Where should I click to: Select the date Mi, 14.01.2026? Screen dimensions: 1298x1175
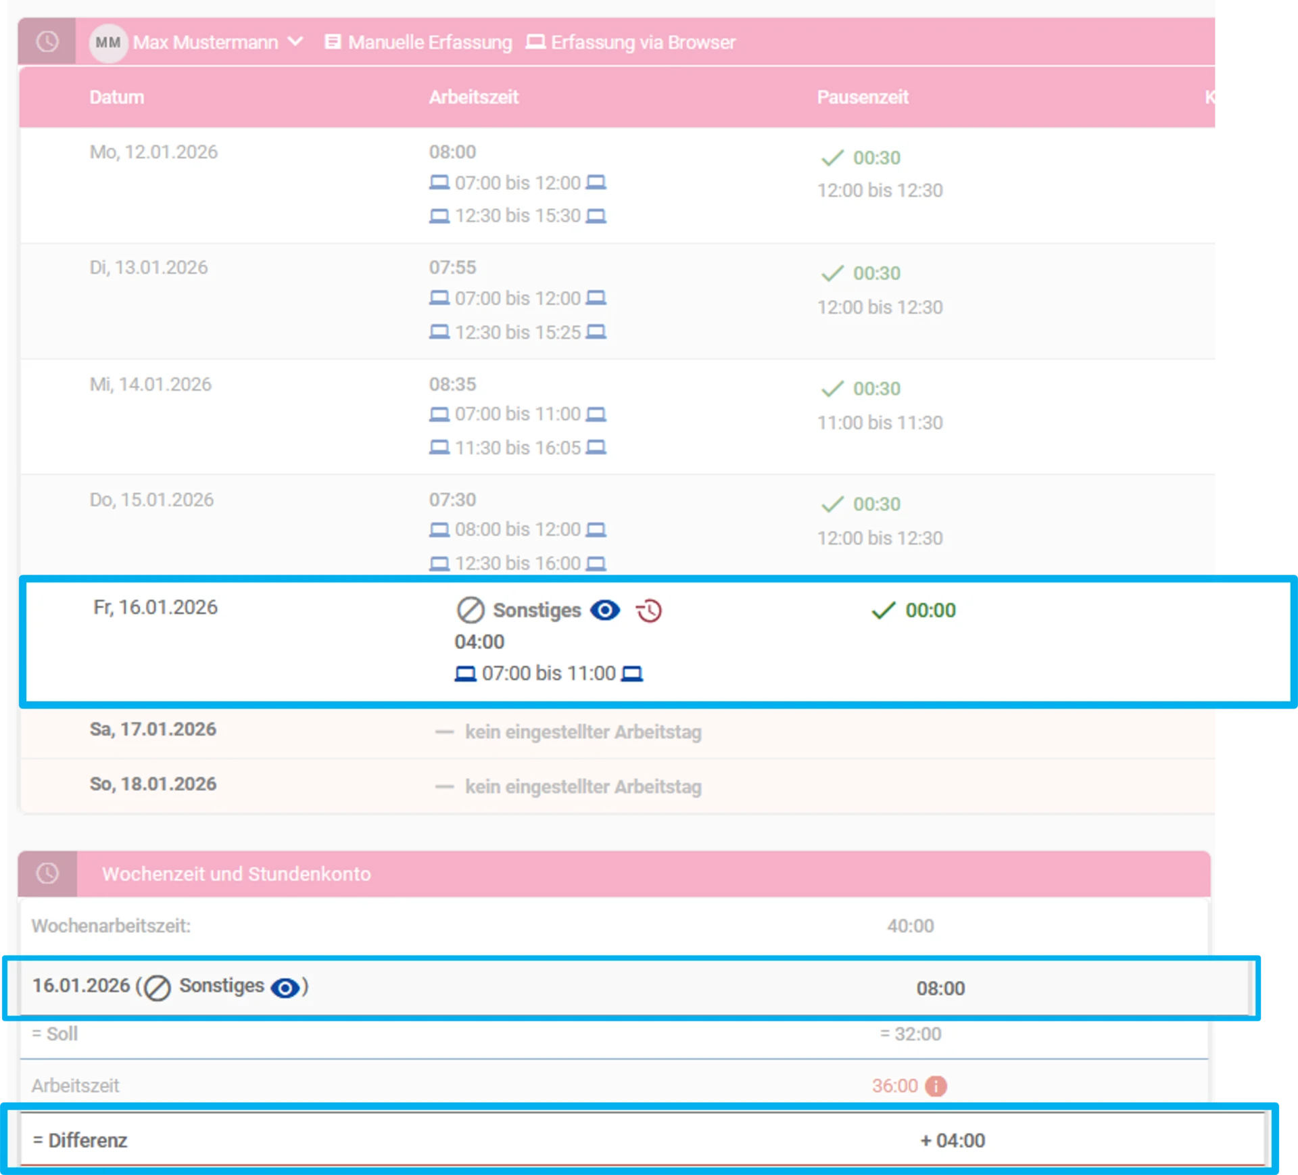coord(151,385)
